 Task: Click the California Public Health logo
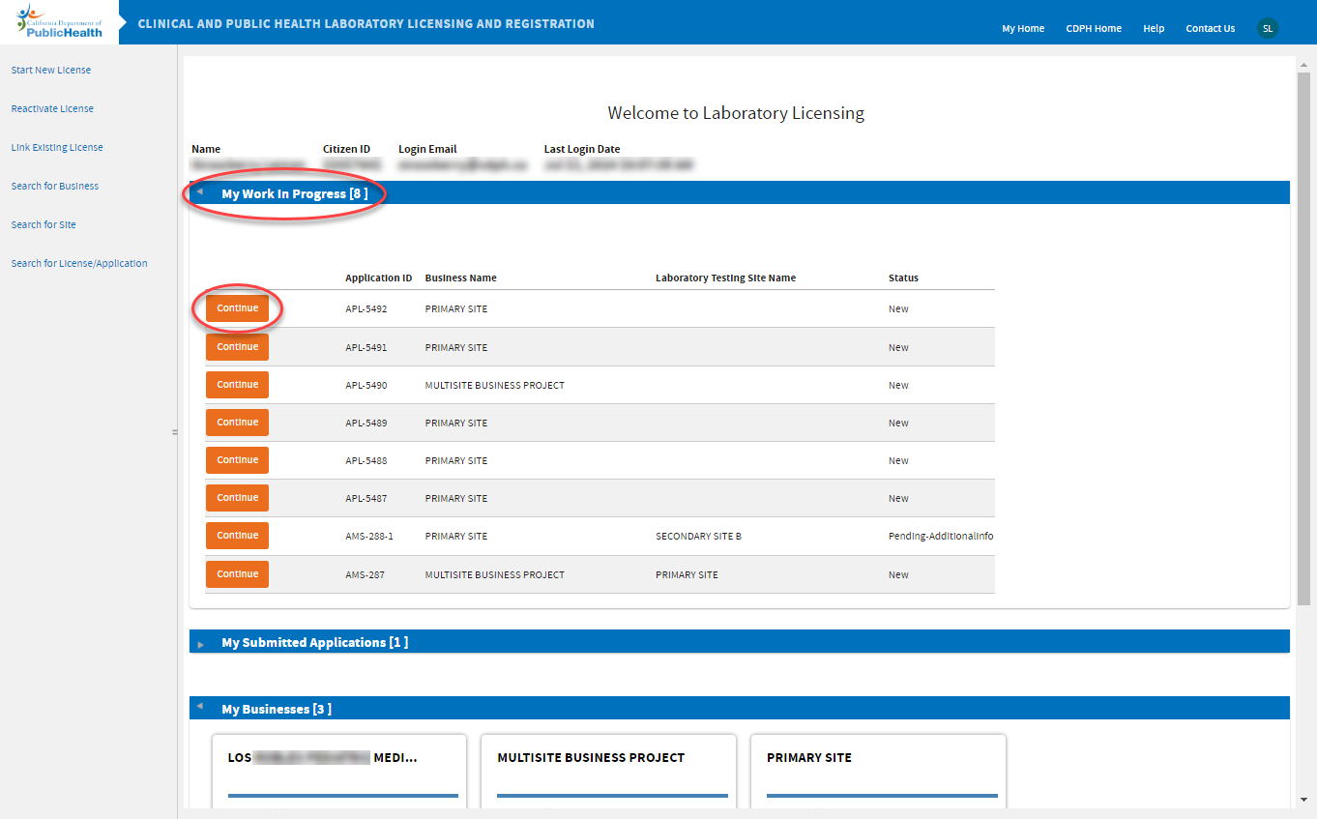[x=59, y=21]
